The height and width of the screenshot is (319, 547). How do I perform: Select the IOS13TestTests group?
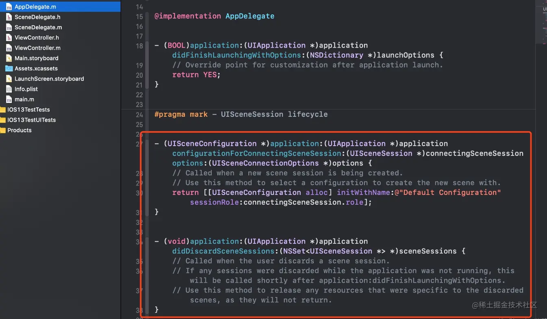28,109
